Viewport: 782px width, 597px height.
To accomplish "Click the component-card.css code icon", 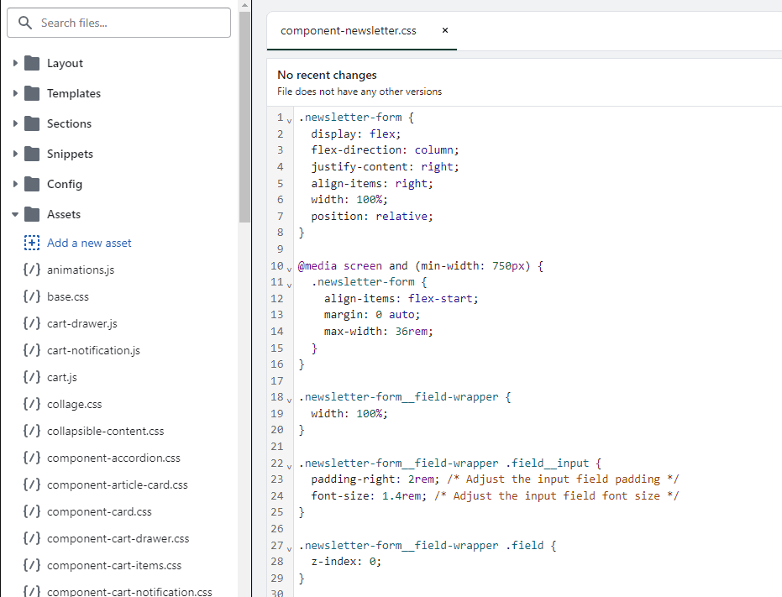I will [32, 511].
